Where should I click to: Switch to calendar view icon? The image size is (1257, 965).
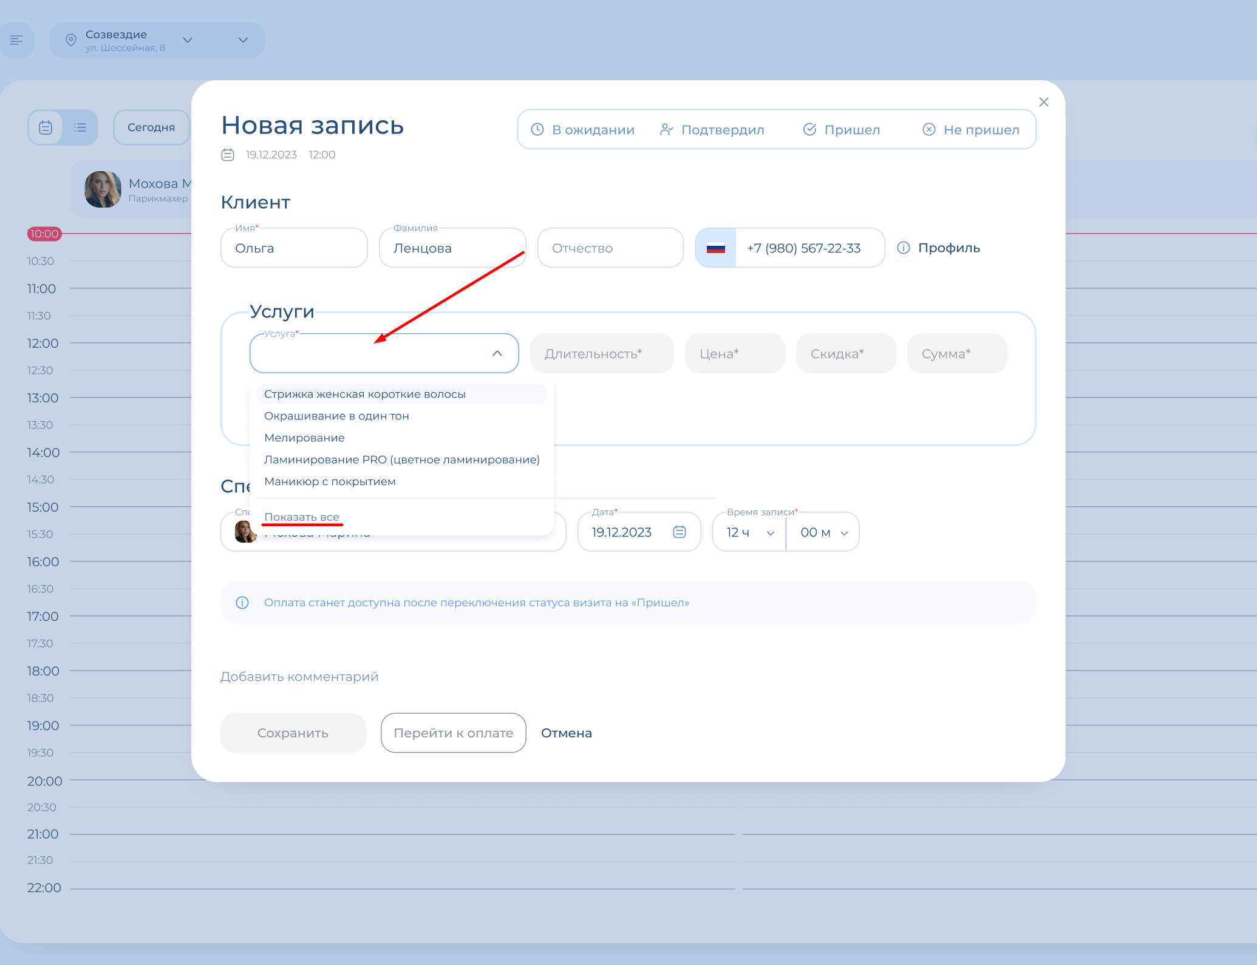point(46,127)
